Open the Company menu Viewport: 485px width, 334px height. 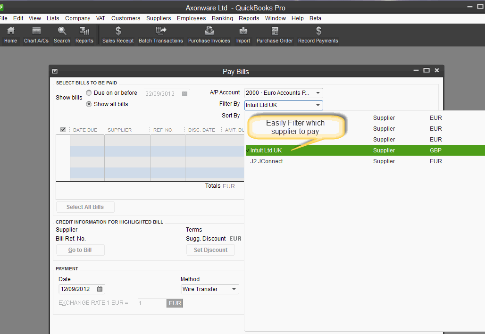[78, 18]
